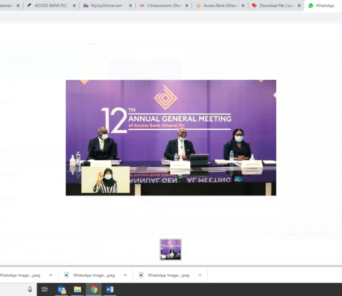Close the Citinewsroom tab
Screen dimensions: 342x296
click(187, 6)
